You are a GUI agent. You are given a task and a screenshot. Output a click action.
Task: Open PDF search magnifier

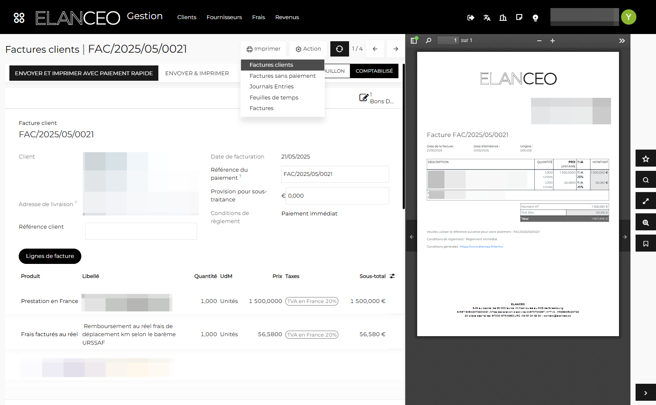tap(429, 40)
